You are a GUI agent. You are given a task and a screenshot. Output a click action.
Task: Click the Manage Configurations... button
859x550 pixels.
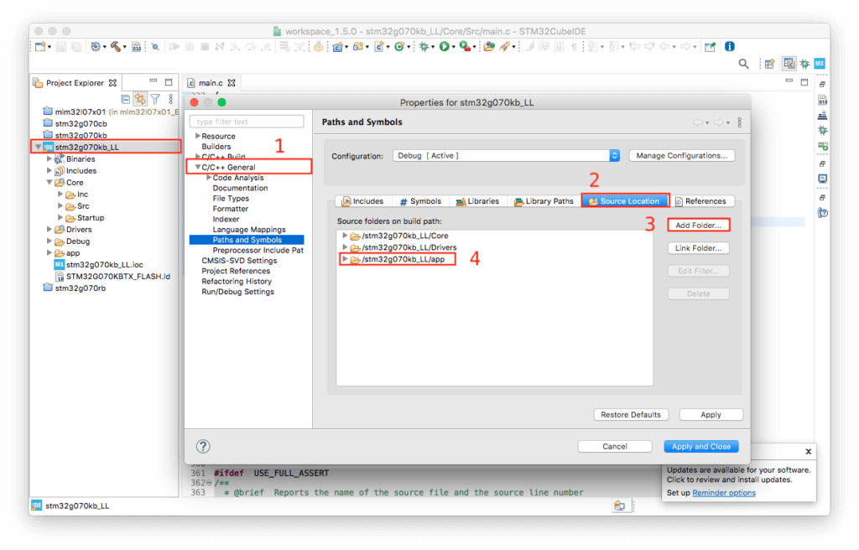[x=682, y=156]
